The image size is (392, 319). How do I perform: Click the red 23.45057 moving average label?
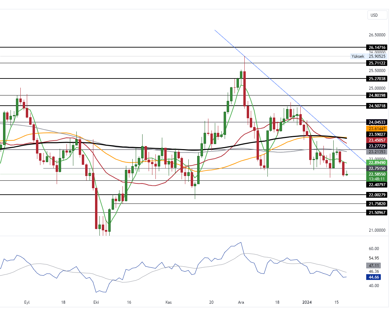coord(377,140)
